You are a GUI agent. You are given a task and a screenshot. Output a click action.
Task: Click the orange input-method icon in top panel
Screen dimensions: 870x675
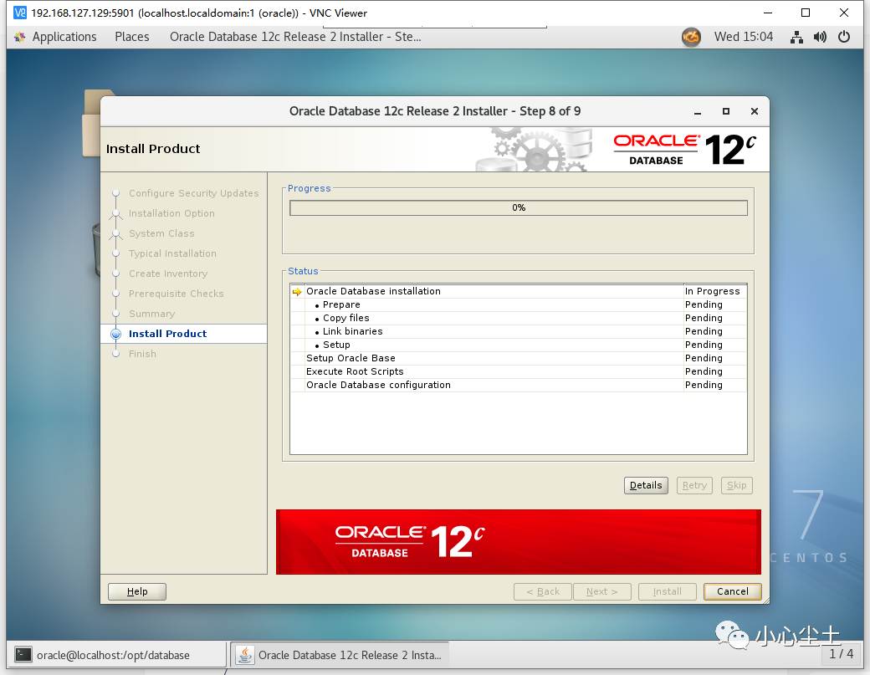[691, 37]
